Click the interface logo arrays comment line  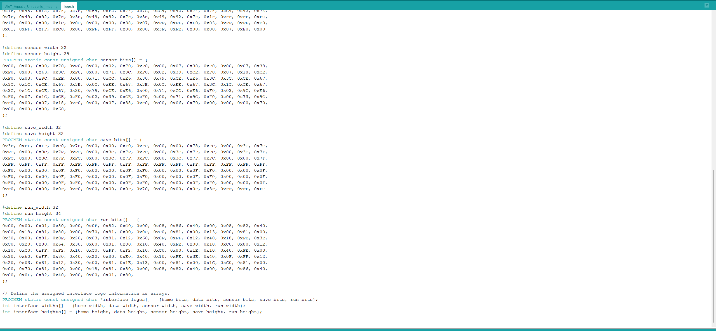85,293
